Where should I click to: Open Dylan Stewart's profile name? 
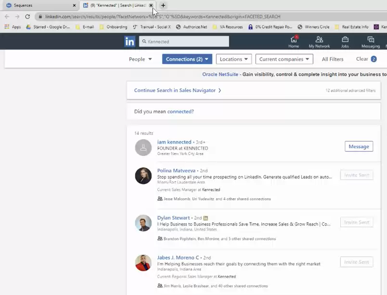coord(173,218)
